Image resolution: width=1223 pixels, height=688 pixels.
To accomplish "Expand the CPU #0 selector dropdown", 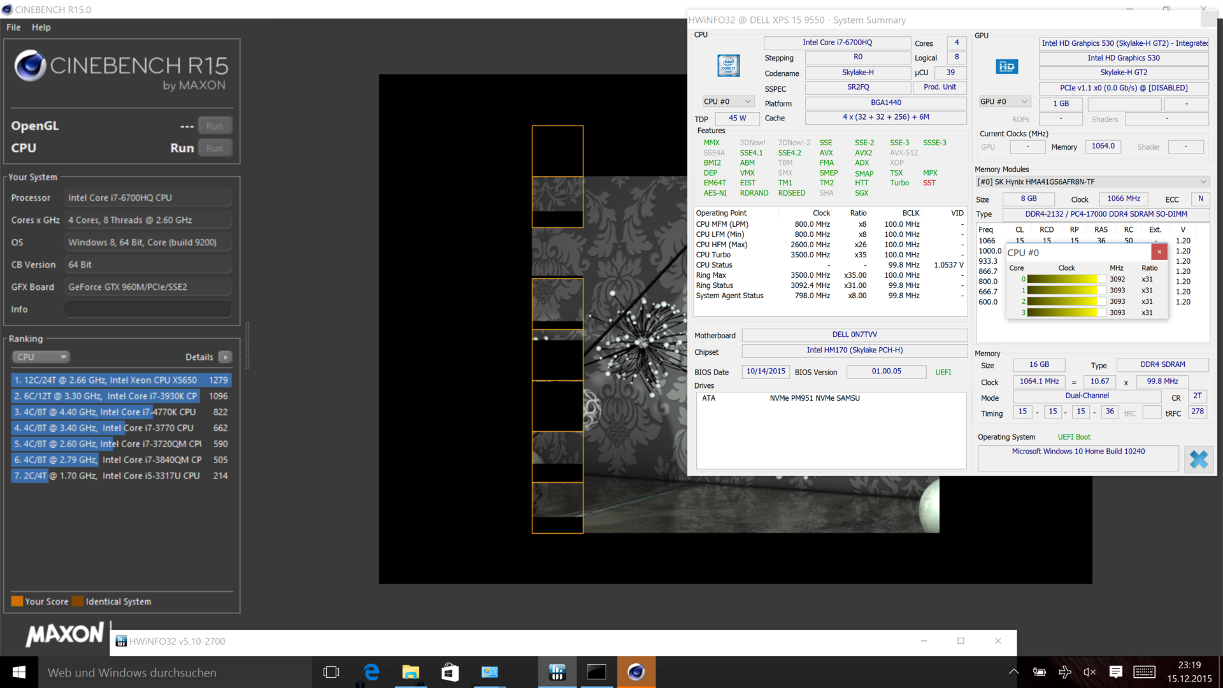I will click(728, 102).
